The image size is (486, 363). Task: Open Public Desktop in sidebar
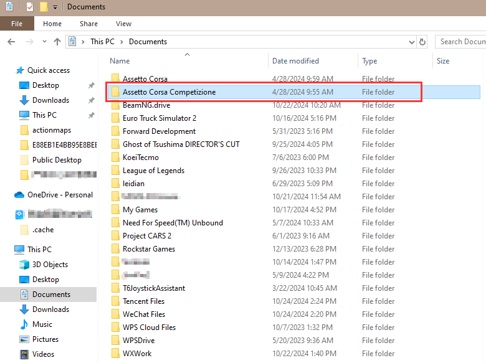point(57,160)
